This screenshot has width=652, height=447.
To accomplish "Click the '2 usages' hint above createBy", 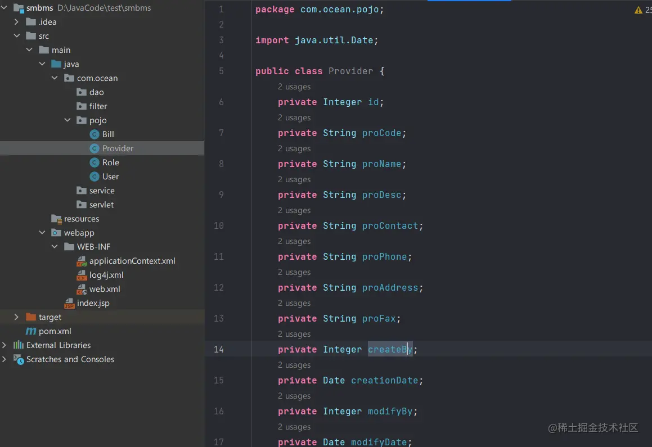I will click(294, 335).
